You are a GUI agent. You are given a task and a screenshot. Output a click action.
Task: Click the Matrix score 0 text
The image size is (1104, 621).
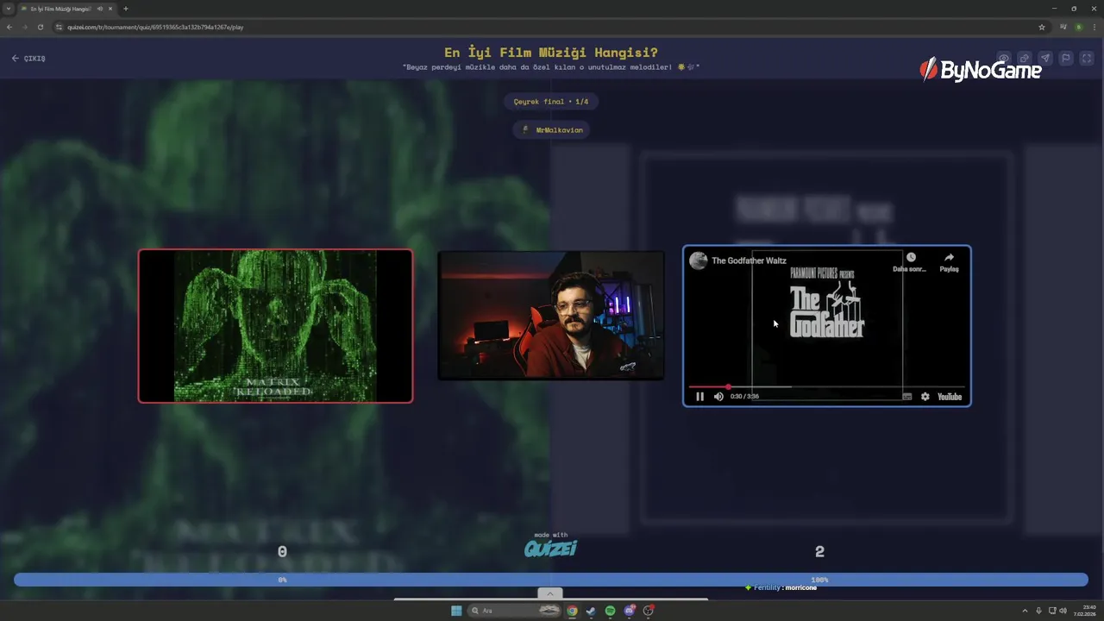coord(282,552)
